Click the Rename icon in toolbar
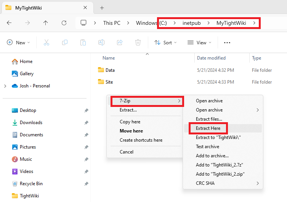 (x=101, y=43)
